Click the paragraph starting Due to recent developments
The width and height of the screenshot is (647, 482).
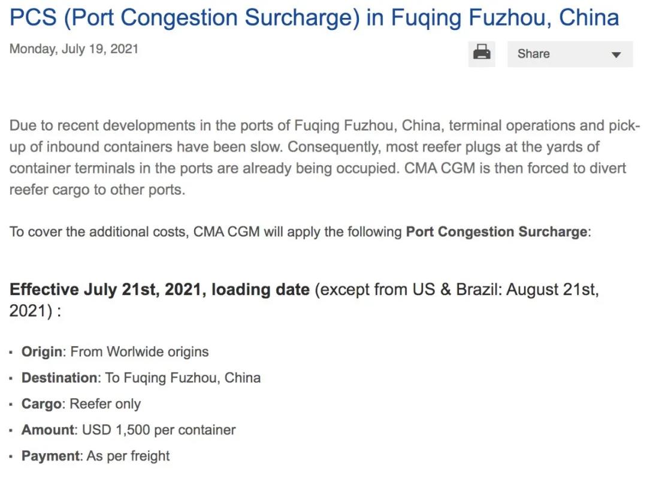(323, 157)
